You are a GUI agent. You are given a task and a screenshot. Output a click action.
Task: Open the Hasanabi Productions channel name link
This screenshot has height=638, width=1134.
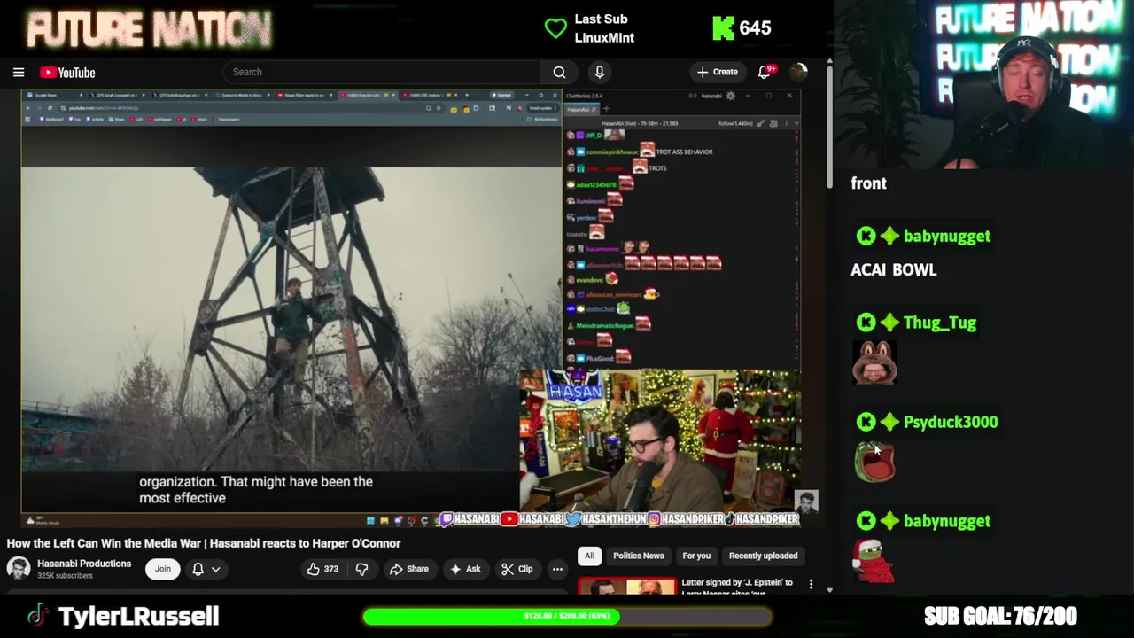(84, 564)
